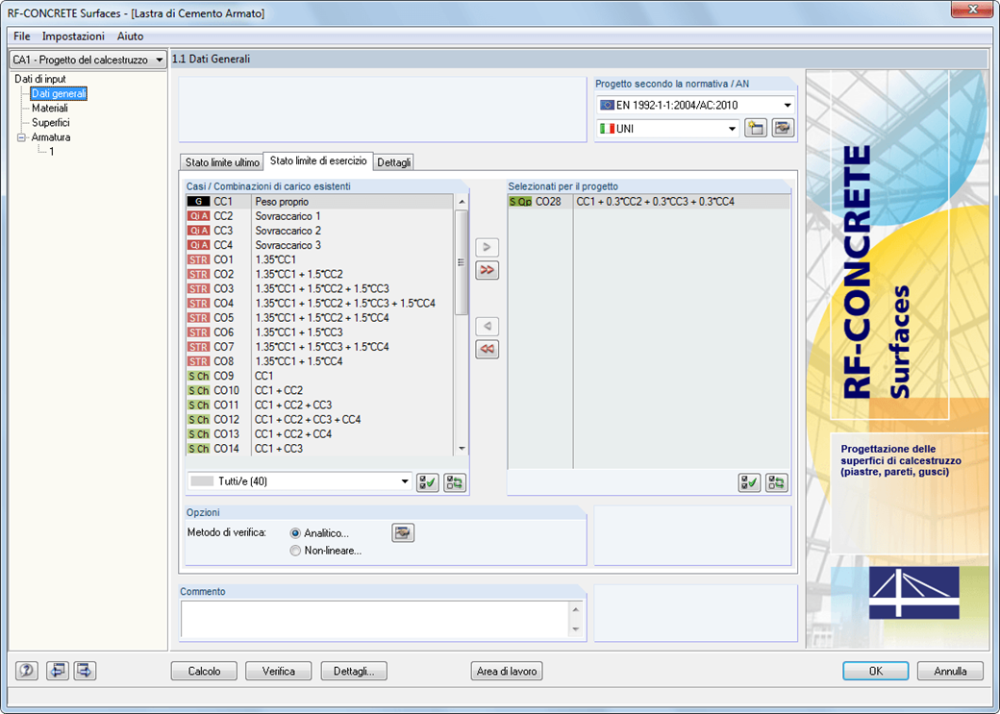
Task: Select CC4 Sovraccarico 3 row
Action: (x=319, y=245)
